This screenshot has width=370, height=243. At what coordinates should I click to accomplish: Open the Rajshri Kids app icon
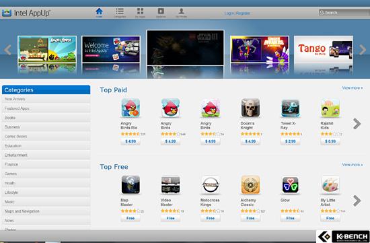(330, 108)
